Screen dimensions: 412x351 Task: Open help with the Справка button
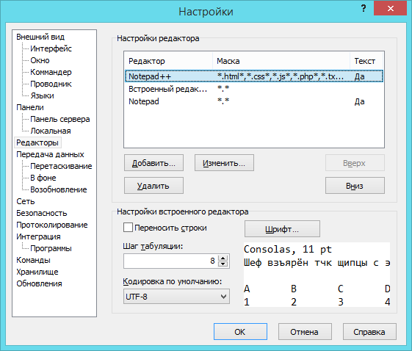[x=369, y=332]
